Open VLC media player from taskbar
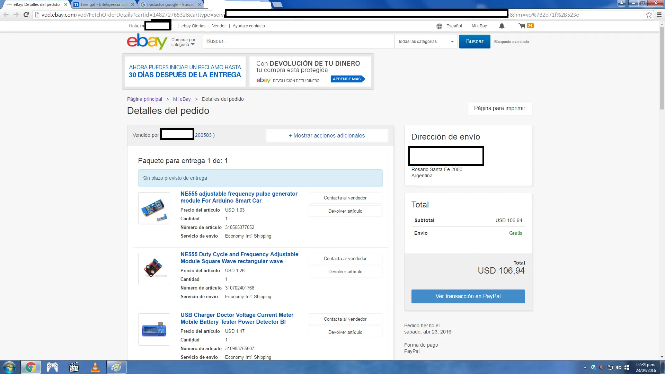The width and height of the screenshot is (665, 374). tap(95, 367)
